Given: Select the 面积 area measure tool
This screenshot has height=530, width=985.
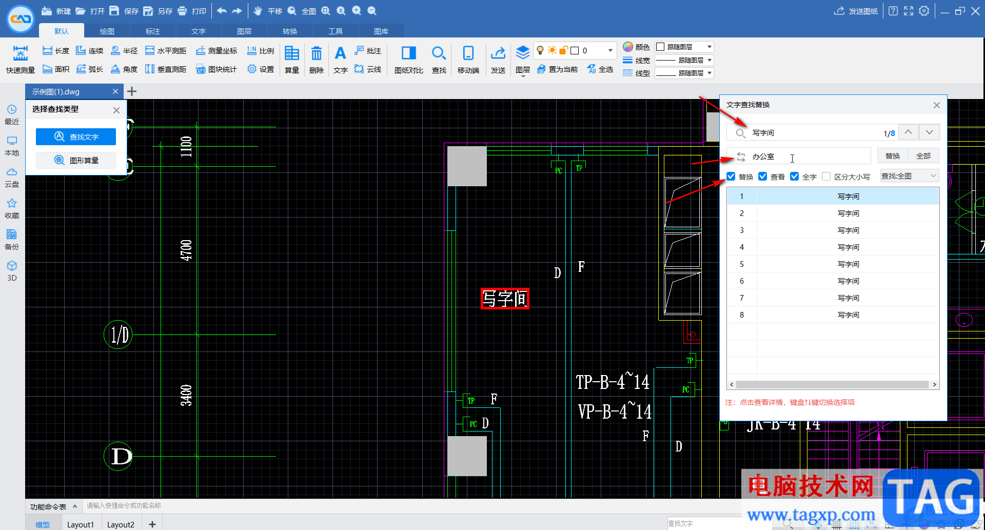Looking at the screenshot, I should (56, 69).
